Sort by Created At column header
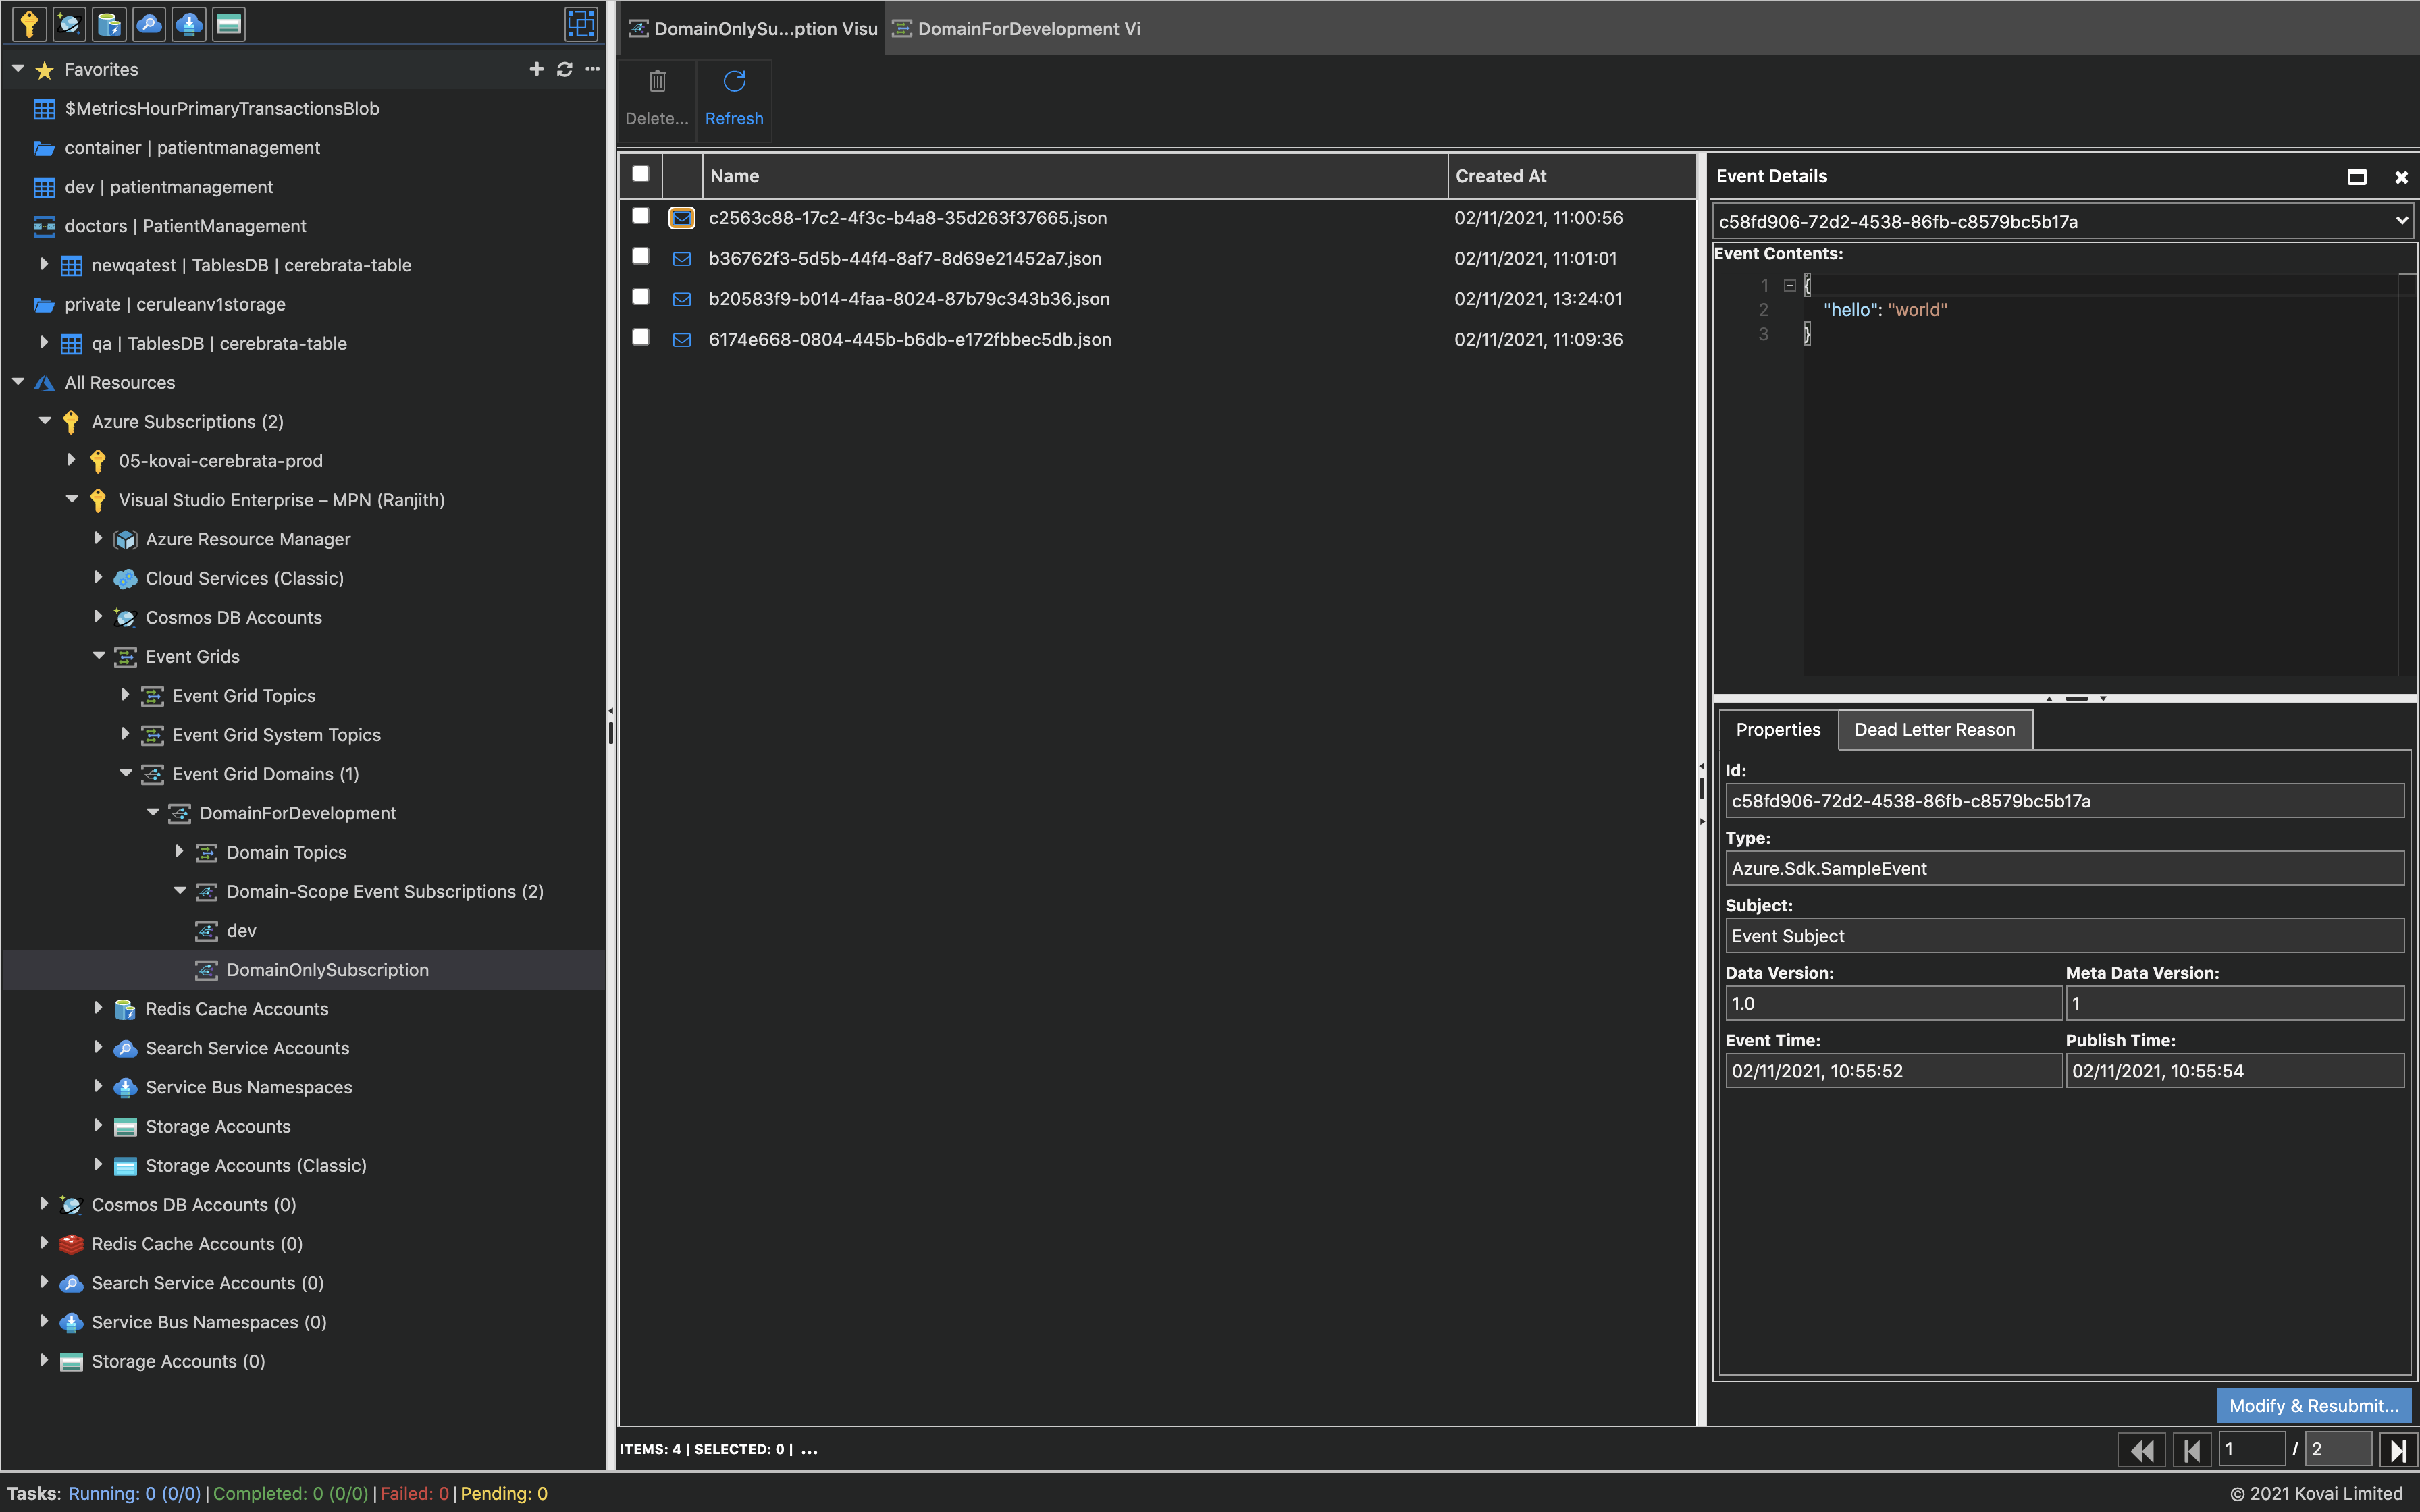 [x=1571, y=176]
